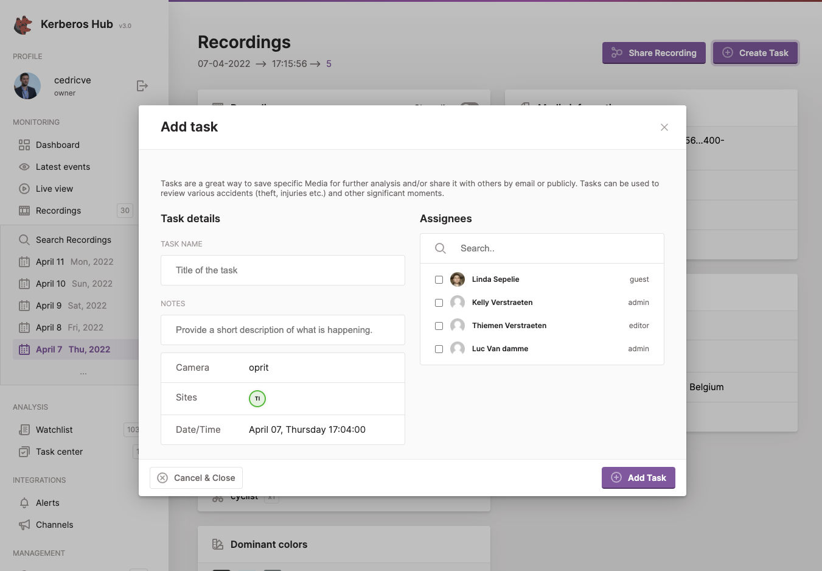Click Cancel & Close in the dialog
The image size is (822, 571).
[x=196, y=478]
